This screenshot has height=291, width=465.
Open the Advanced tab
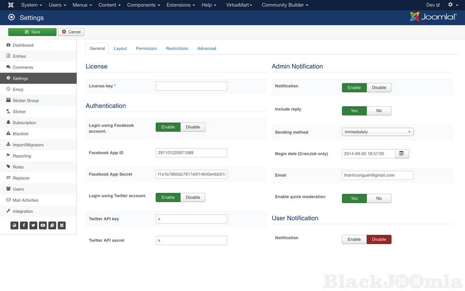pos(207,48)
